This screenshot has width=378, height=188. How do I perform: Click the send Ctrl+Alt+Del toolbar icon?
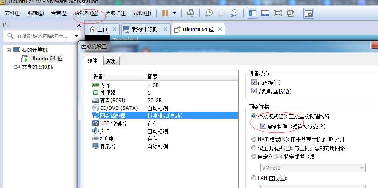pyautogui.click(x=190, y=13)
